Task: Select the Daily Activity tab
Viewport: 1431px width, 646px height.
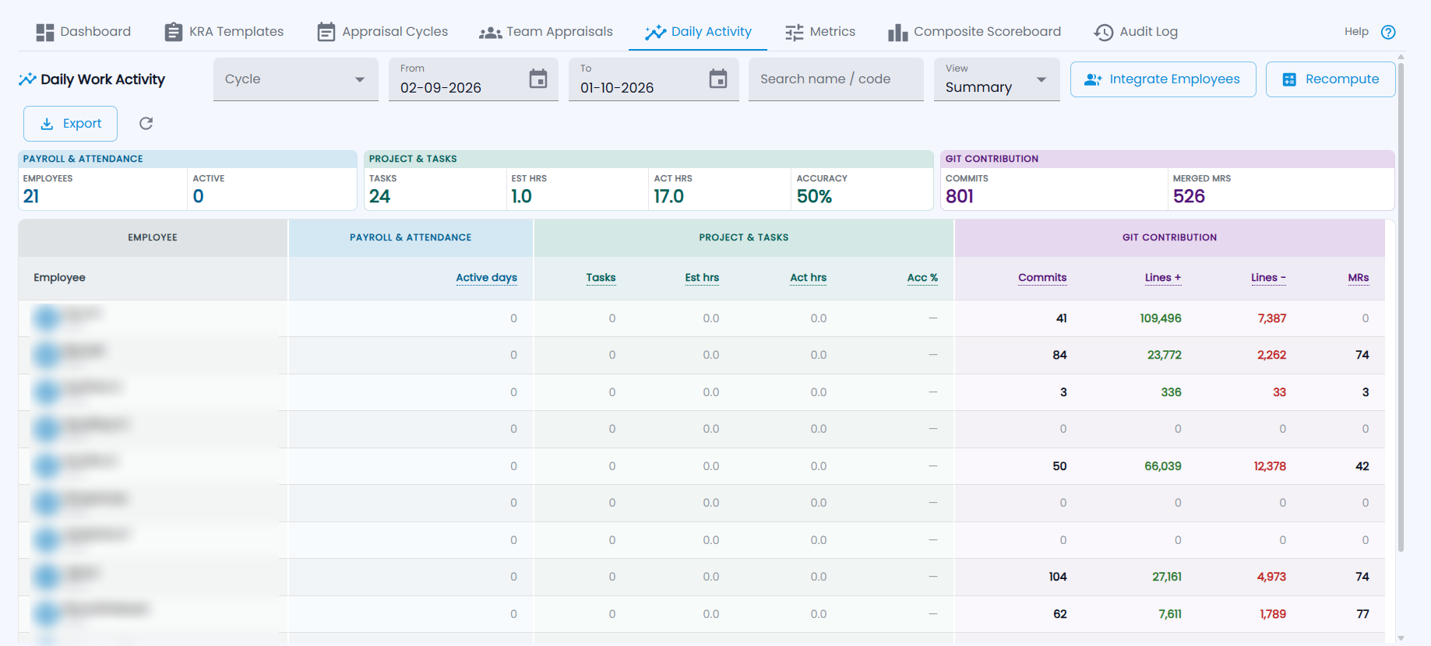Action: [x=698, y=32]
